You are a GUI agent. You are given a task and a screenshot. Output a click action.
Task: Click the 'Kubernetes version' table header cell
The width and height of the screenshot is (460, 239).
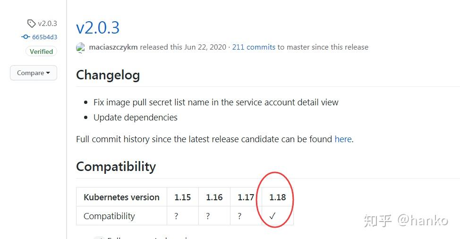coord(121,197)
